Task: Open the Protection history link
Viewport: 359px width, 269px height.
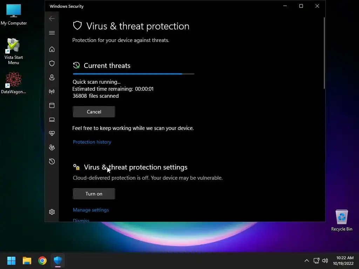Action: click(92, 142)
